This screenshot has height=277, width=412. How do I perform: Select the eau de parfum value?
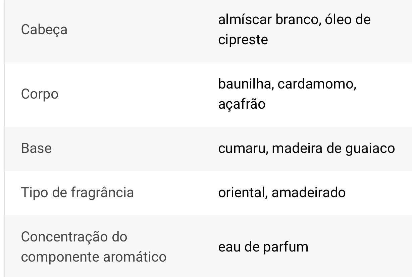click(x=263, y=247)
